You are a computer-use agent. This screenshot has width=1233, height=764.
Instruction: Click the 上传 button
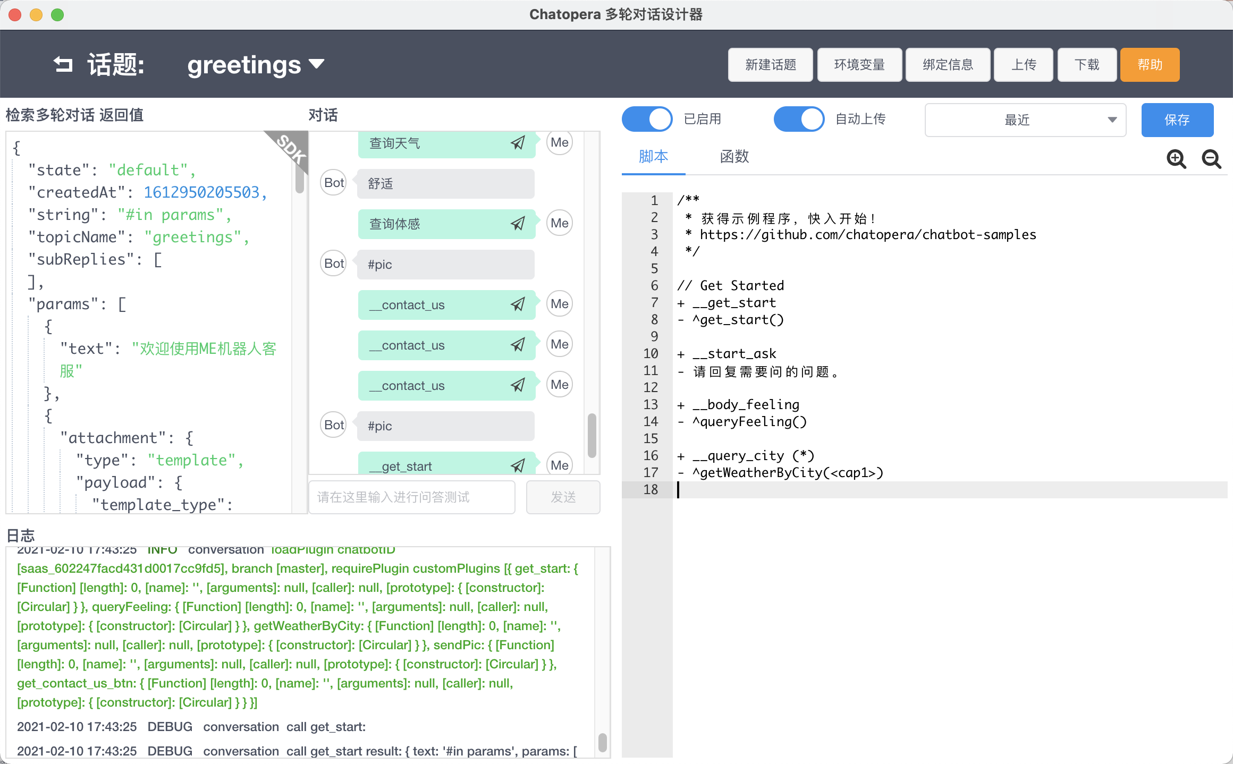click(1023, 65)
